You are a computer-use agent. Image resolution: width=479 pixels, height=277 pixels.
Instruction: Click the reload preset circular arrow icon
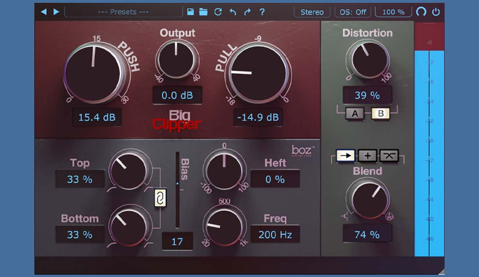coord(218,11)
